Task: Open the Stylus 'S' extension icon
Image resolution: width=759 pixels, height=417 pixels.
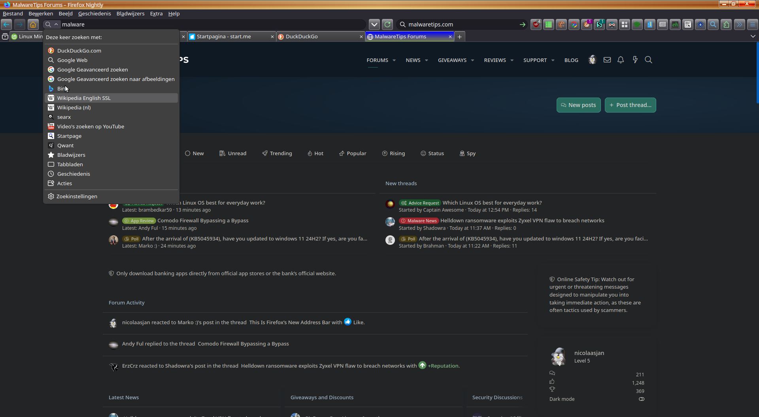Action: (599, 24)
